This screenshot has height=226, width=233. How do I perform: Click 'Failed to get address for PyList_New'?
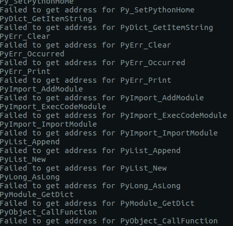(83, 168)
